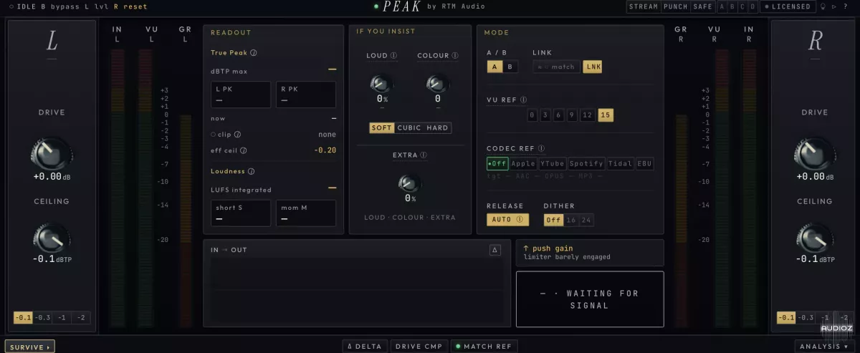The image size is (860, 353).
Task: Enable SAFE preset mode
Action: click(x=702, y=6)
